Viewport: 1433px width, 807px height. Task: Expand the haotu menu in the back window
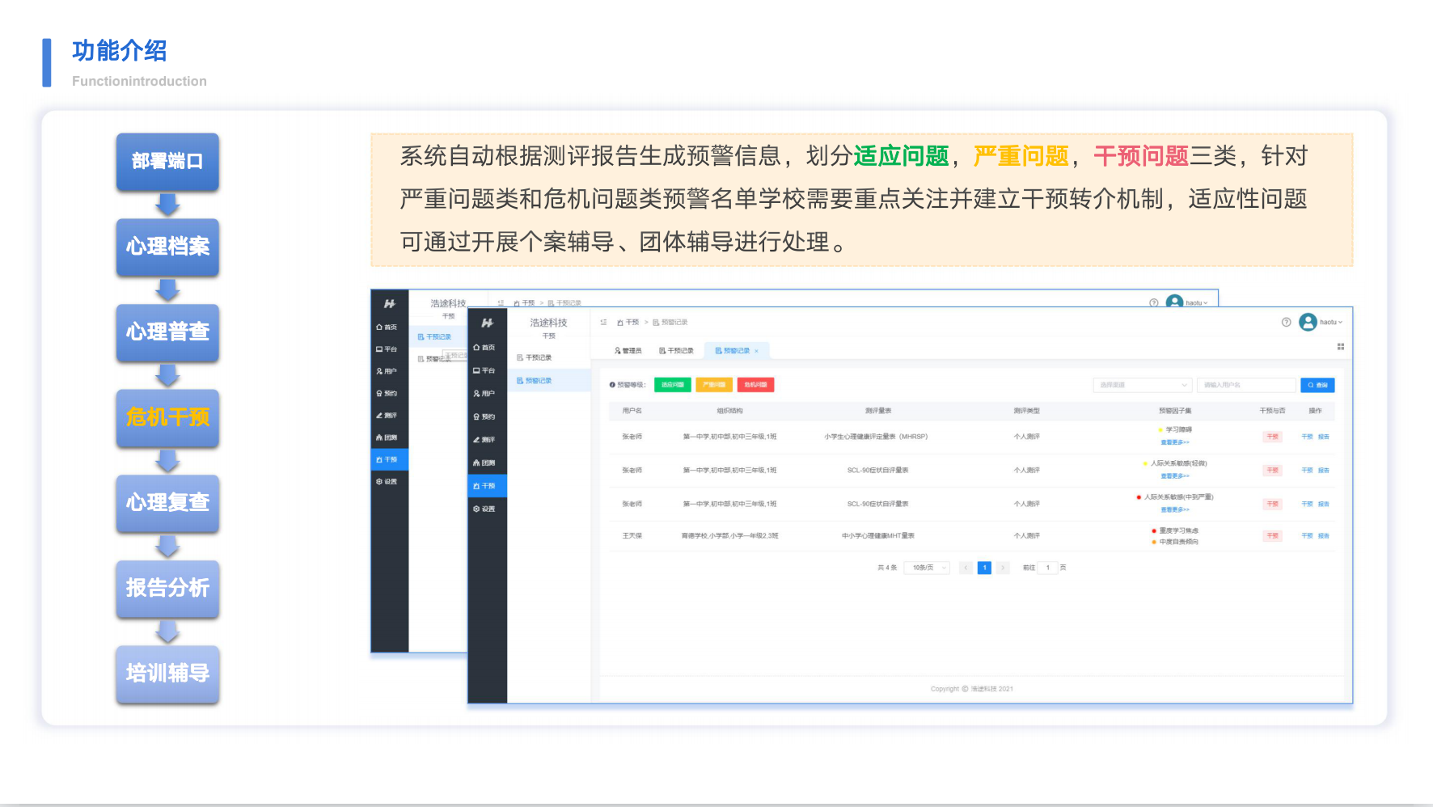1196,303
